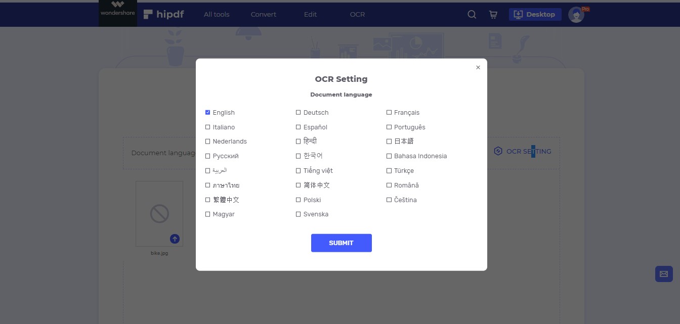
Task: Tick the Français checkbox
Action: [x=389, y=112]
